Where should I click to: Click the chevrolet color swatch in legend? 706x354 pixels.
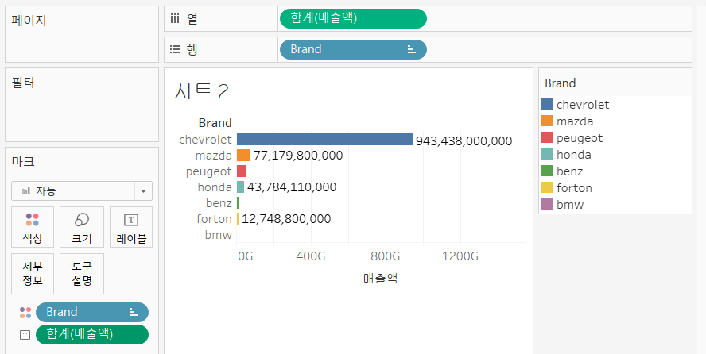547,105
